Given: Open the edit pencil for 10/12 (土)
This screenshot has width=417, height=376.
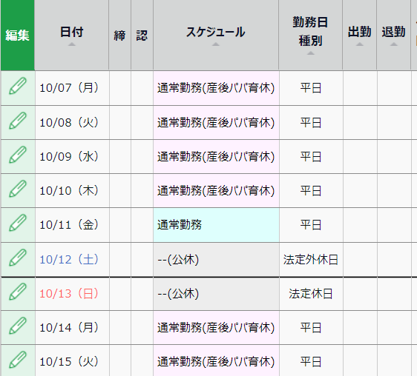Looking at the screenshot, I should (x=18, y=258).
